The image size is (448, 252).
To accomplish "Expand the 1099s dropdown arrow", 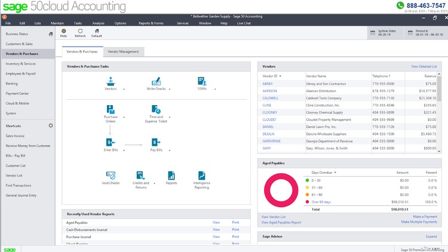I will tap(215, 89).
